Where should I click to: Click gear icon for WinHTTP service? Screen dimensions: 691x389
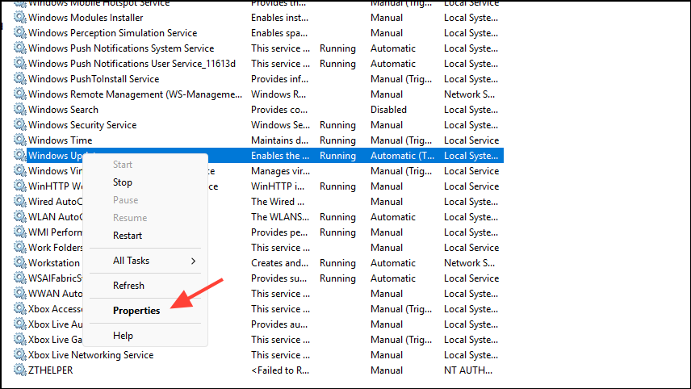coord(20,186)
